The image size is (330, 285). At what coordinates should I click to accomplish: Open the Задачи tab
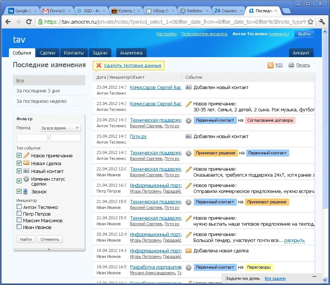100,53
